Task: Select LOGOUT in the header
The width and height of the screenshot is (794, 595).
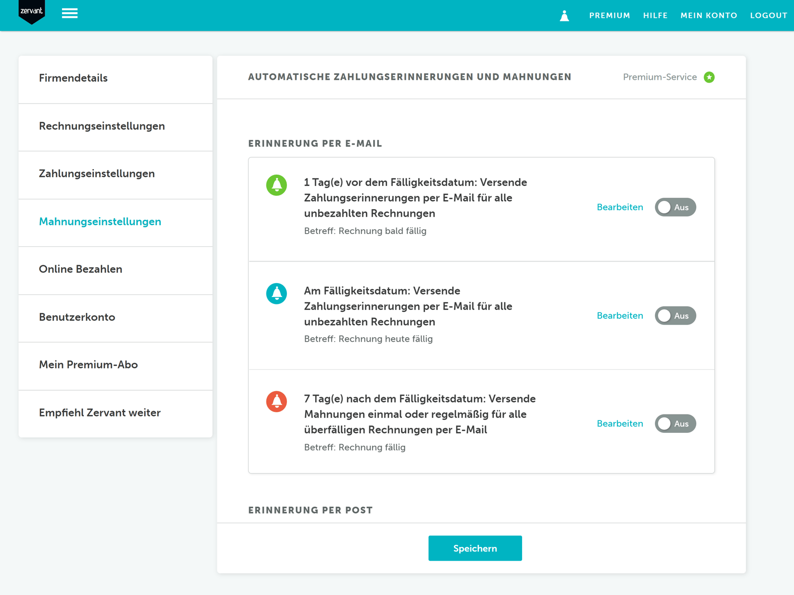Action: click(769, 15)
